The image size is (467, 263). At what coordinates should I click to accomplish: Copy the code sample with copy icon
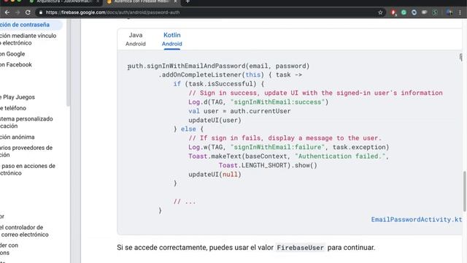[461, 57]
